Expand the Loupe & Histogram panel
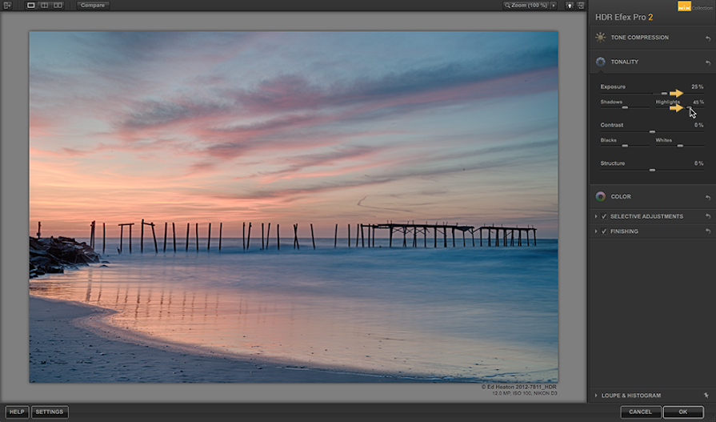Image resolution: width=716 pixels, height=422 pixels. point(596,396)
